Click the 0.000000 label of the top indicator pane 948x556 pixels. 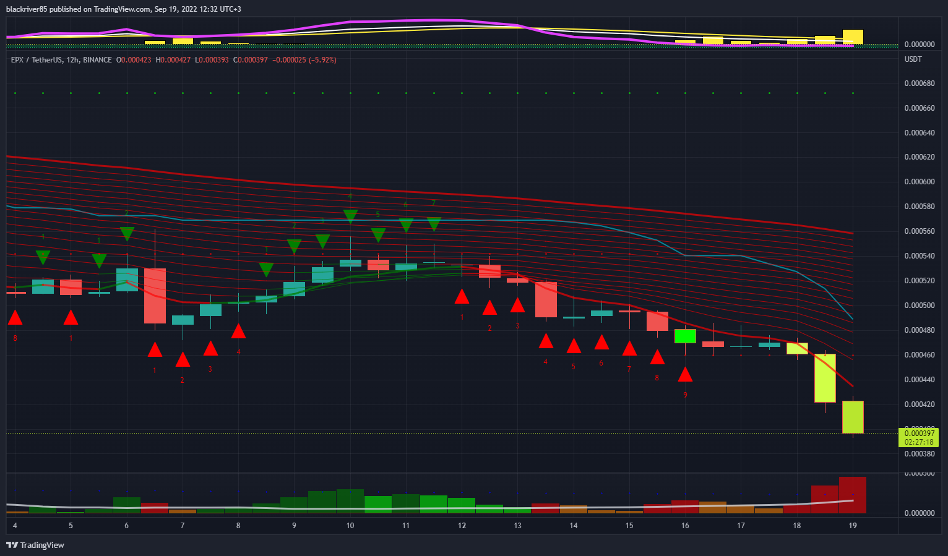point(920,45)
